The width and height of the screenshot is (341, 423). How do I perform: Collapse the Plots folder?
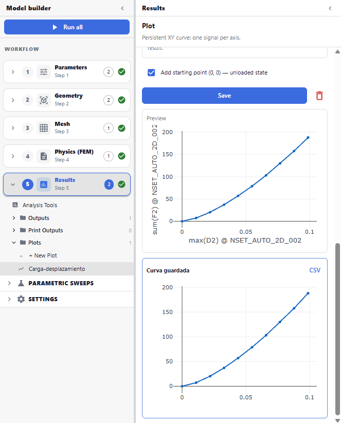14,243
